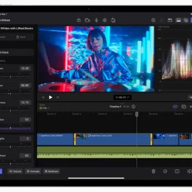The image size is (192, 192).
Task: Open the Clip select dropdown
Action: point(44,108)
